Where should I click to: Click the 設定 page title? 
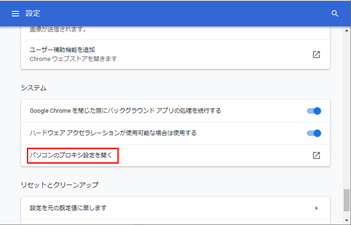[x=33, y=13]
